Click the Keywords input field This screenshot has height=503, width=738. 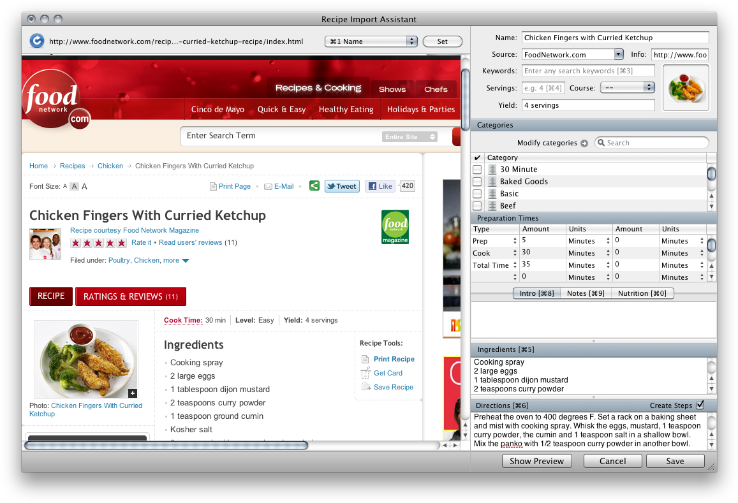click(x=588, y=71)
